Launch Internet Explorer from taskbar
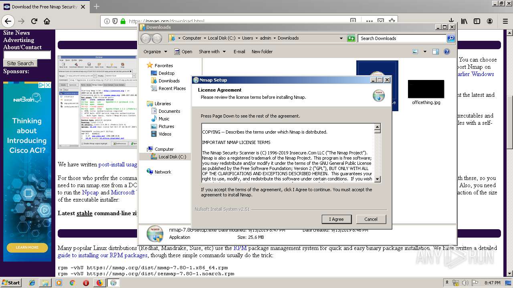The width and height of the screenshot is (513, 288). [32, 283]
